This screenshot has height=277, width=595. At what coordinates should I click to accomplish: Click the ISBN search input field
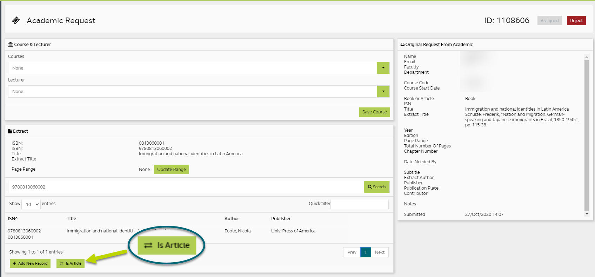pos(186,187)
